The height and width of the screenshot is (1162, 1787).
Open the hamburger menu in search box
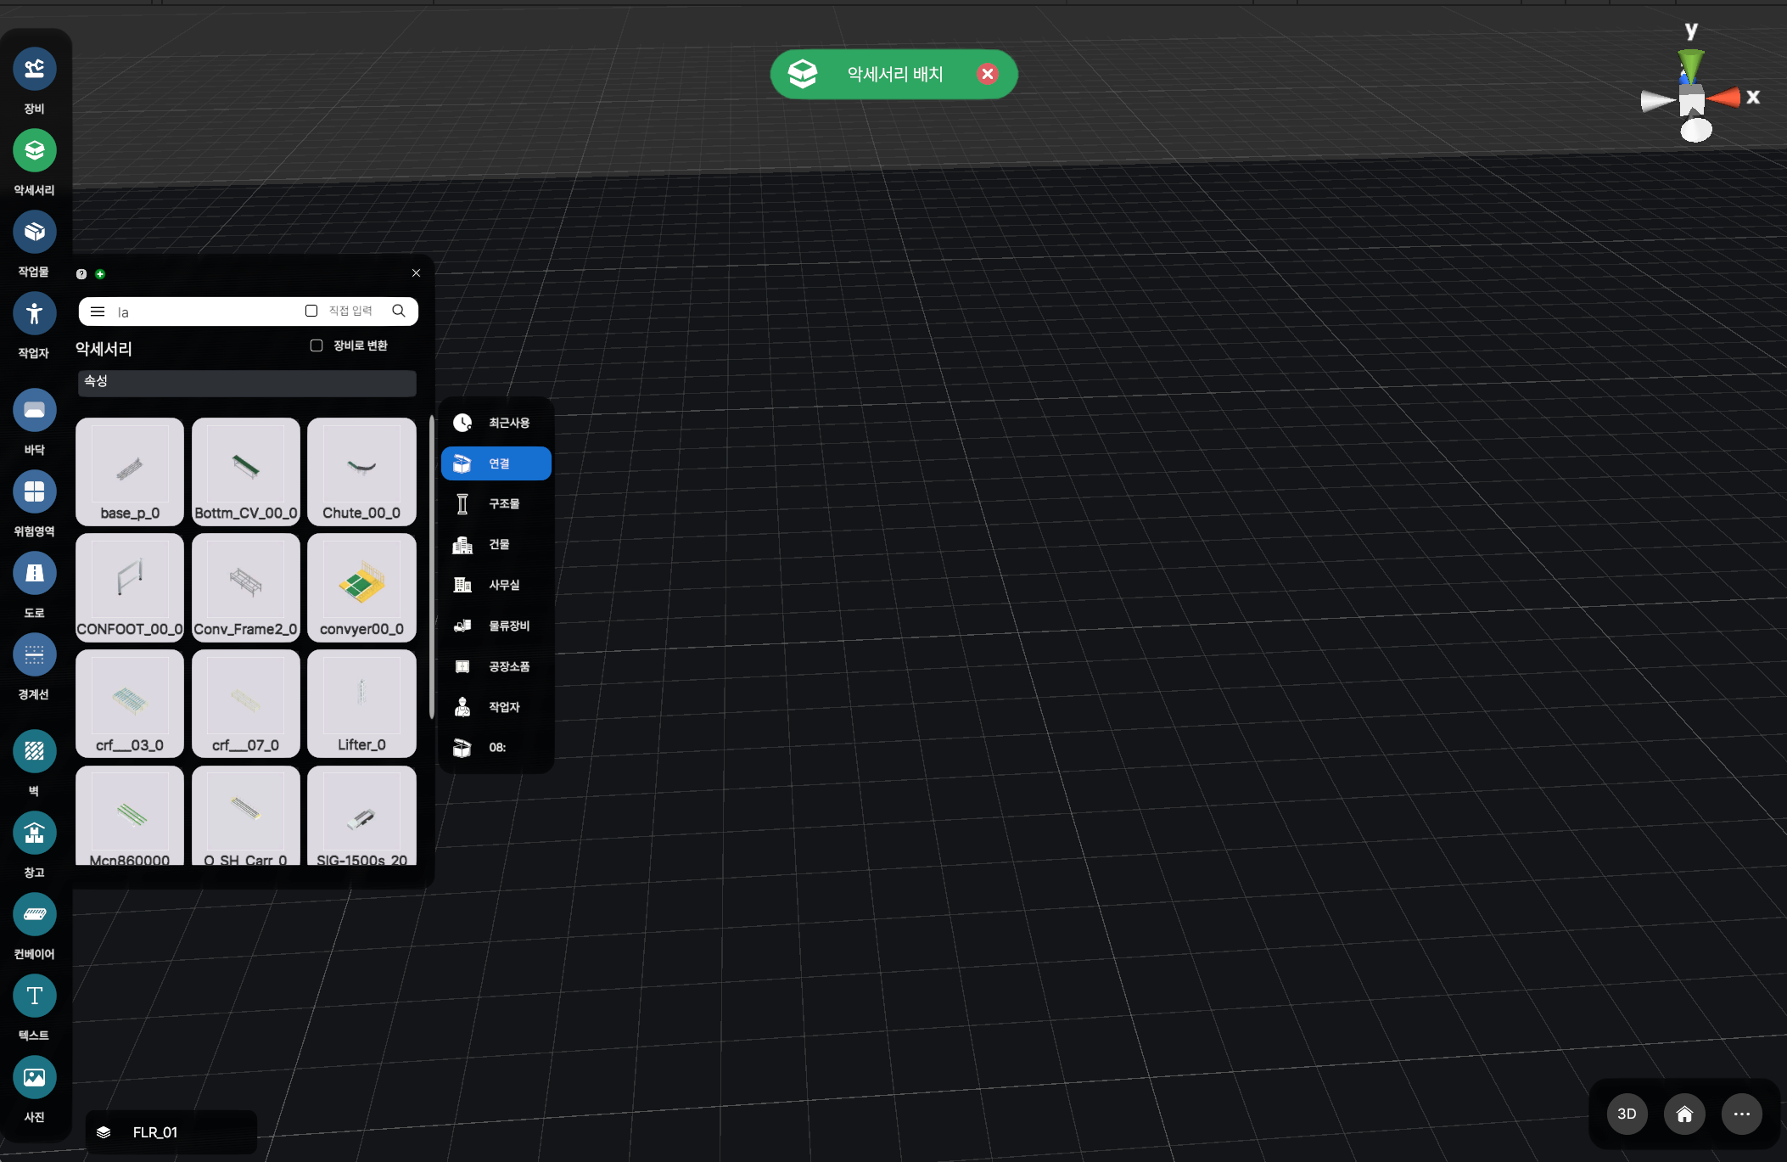point(98,312)
